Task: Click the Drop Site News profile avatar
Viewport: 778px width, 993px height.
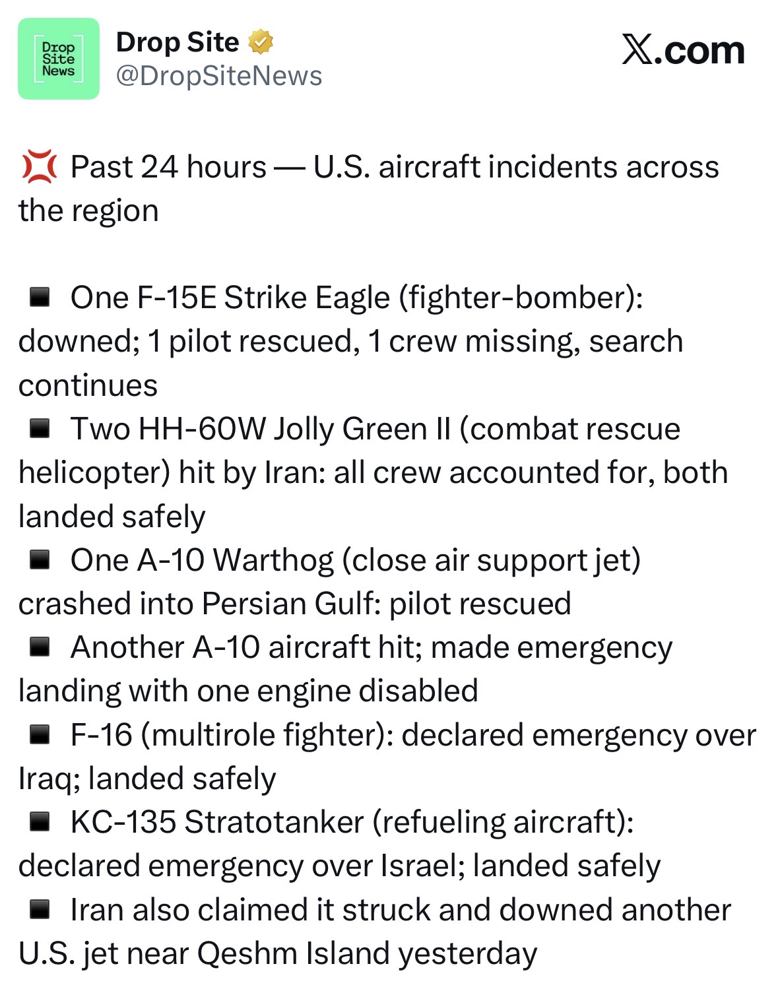Action: 59,59
